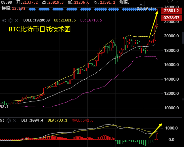Click the LB:16718.5 lower band label
The image size is (184, 147).
[x=91, y=20]
